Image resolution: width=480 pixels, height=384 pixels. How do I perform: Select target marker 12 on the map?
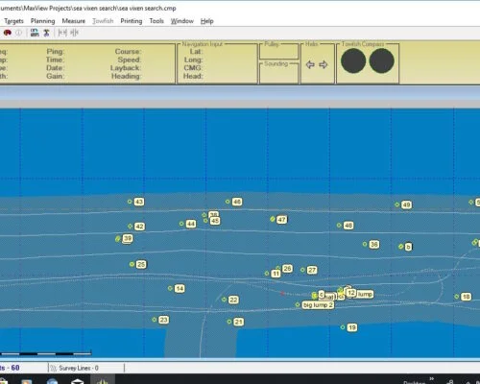point(351,293)
